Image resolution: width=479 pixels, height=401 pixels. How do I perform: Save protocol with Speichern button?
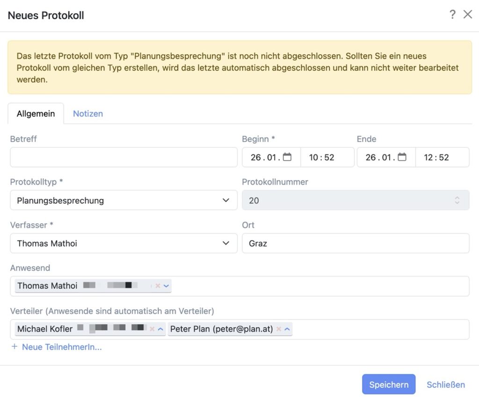(389, 385)
